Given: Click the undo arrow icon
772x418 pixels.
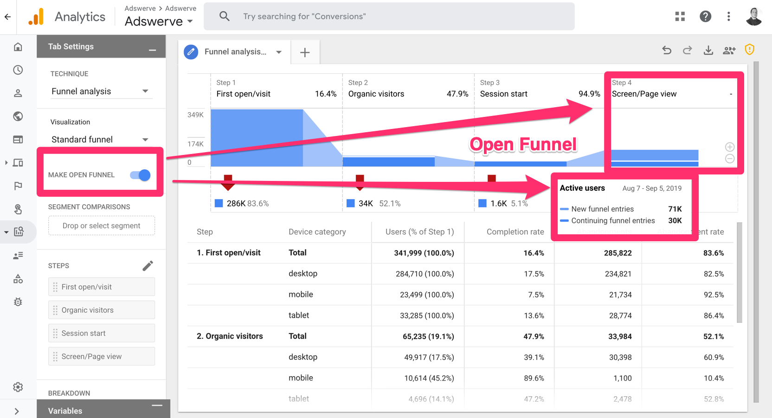Looking at the screenshot, I should (667, 50).
